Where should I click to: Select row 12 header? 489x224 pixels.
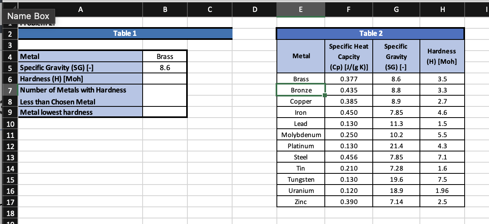10,146
